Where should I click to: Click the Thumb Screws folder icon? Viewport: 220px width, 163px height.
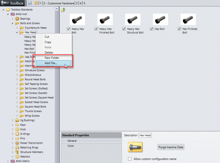[x=21, y=111]
